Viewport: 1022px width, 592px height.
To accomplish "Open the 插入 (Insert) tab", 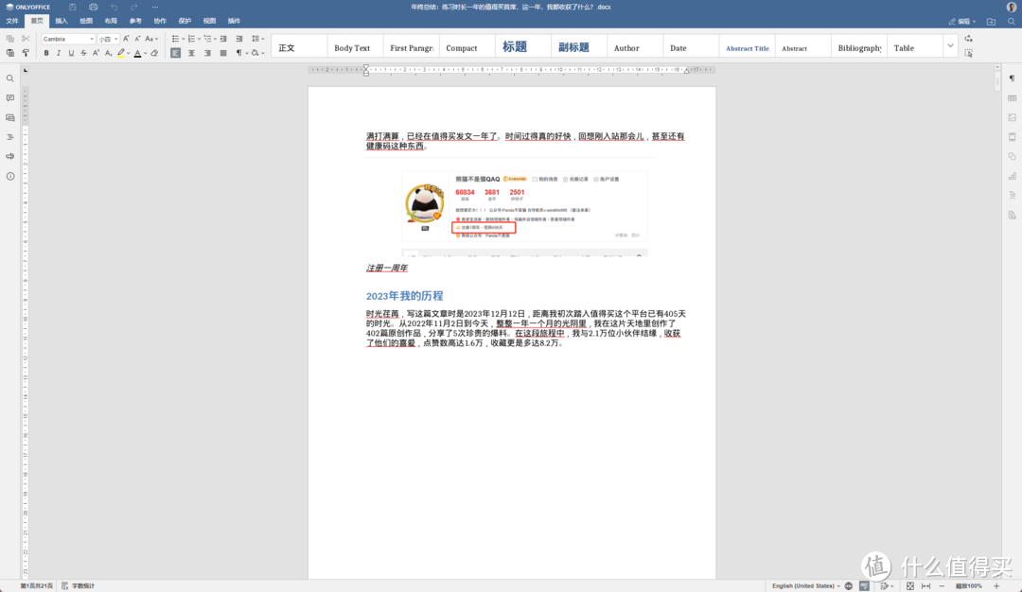I will [x=62, y=20].
